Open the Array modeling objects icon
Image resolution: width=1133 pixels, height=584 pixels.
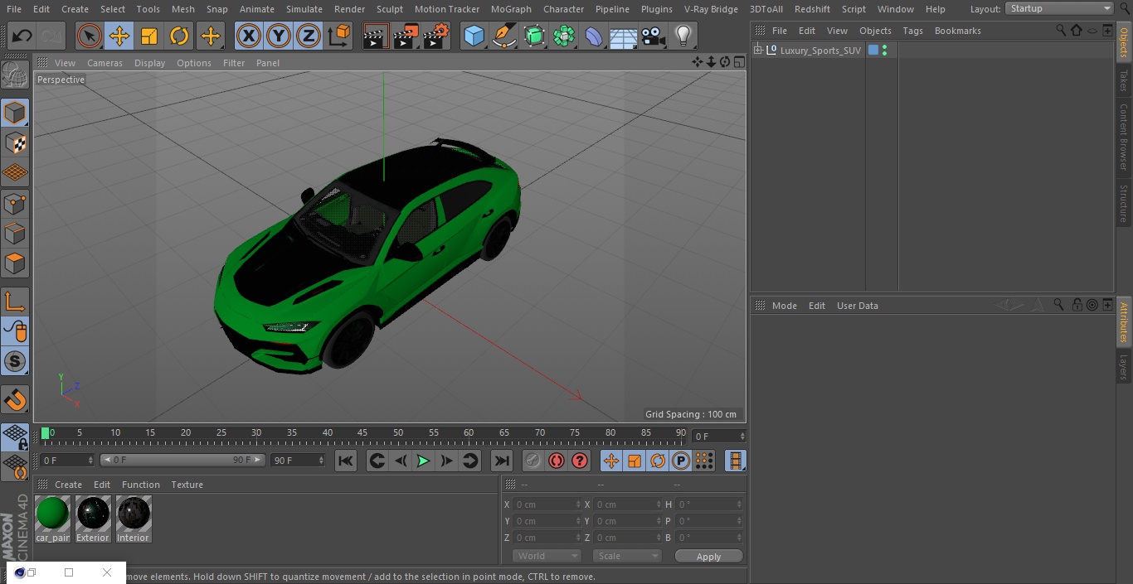[564, 36]
